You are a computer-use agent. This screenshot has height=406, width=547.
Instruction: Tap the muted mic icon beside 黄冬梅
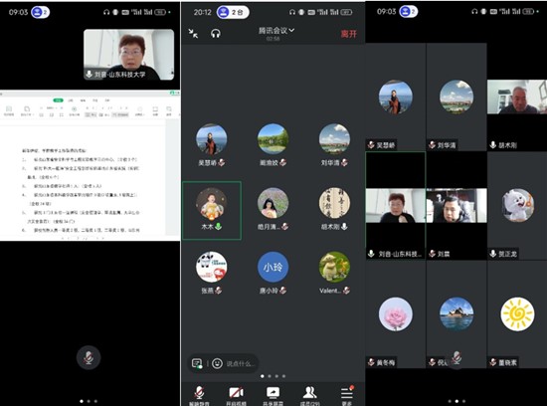tap(371, 362)
